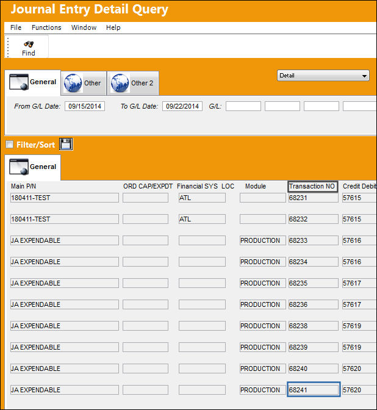377x410 pixels.
Task: Click the save filter floppy disk icon
Action: point(66,144)
